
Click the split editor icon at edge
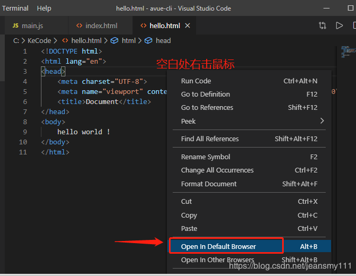tap(353, 25)
